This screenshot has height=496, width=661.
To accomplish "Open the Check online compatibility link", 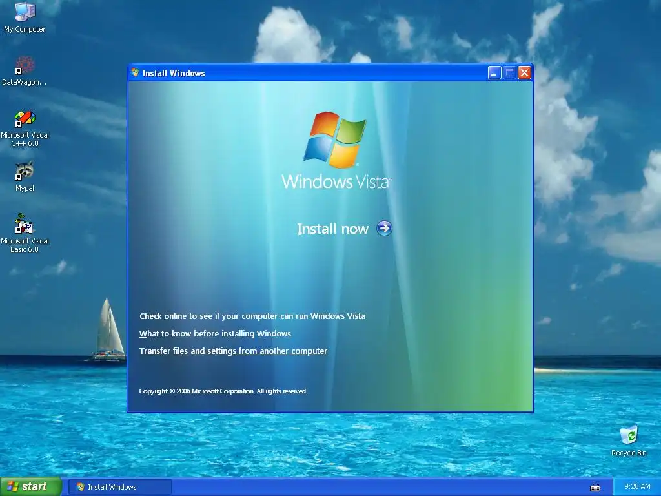I will 252,316.
